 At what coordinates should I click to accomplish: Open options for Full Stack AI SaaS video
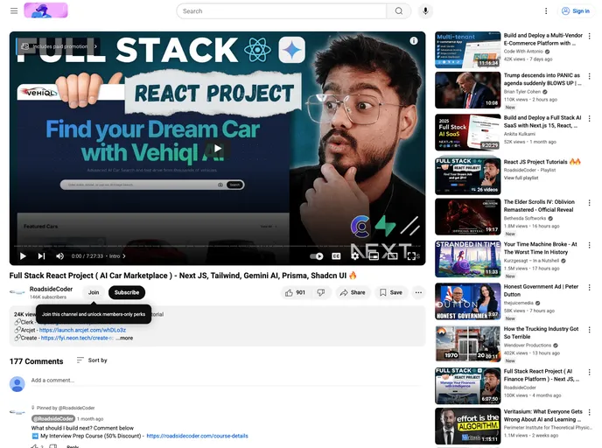590,119
